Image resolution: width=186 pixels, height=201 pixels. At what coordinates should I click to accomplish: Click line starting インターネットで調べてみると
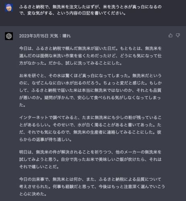pyautogui.click(x=90, y=118)
